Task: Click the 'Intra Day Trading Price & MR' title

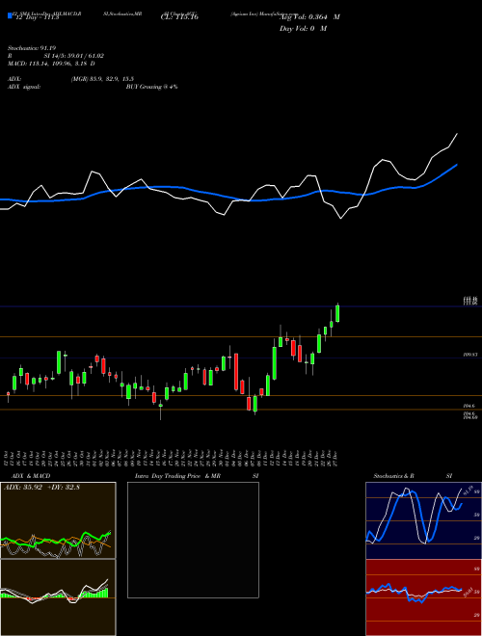Action: coord(177,476)
